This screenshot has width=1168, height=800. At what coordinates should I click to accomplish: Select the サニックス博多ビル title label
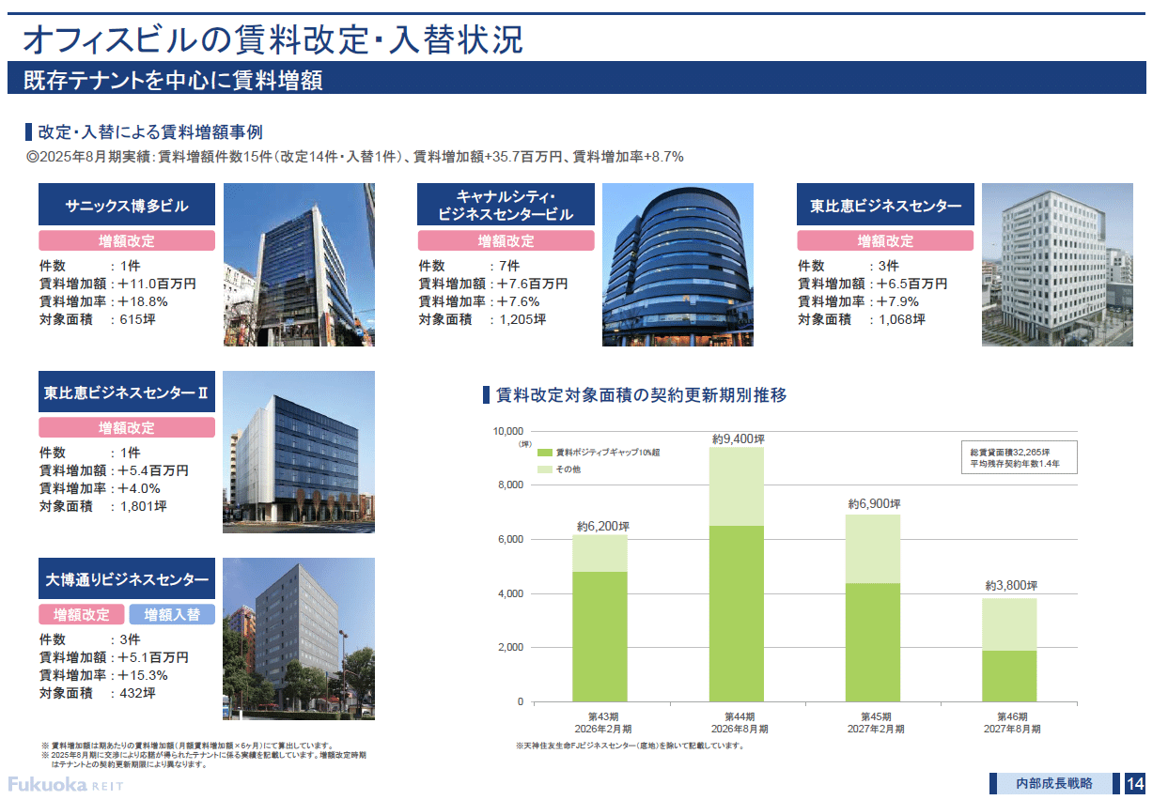(127, 206)
